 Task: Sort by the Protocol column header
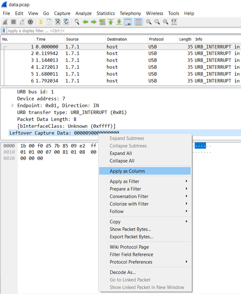(162, 39)
